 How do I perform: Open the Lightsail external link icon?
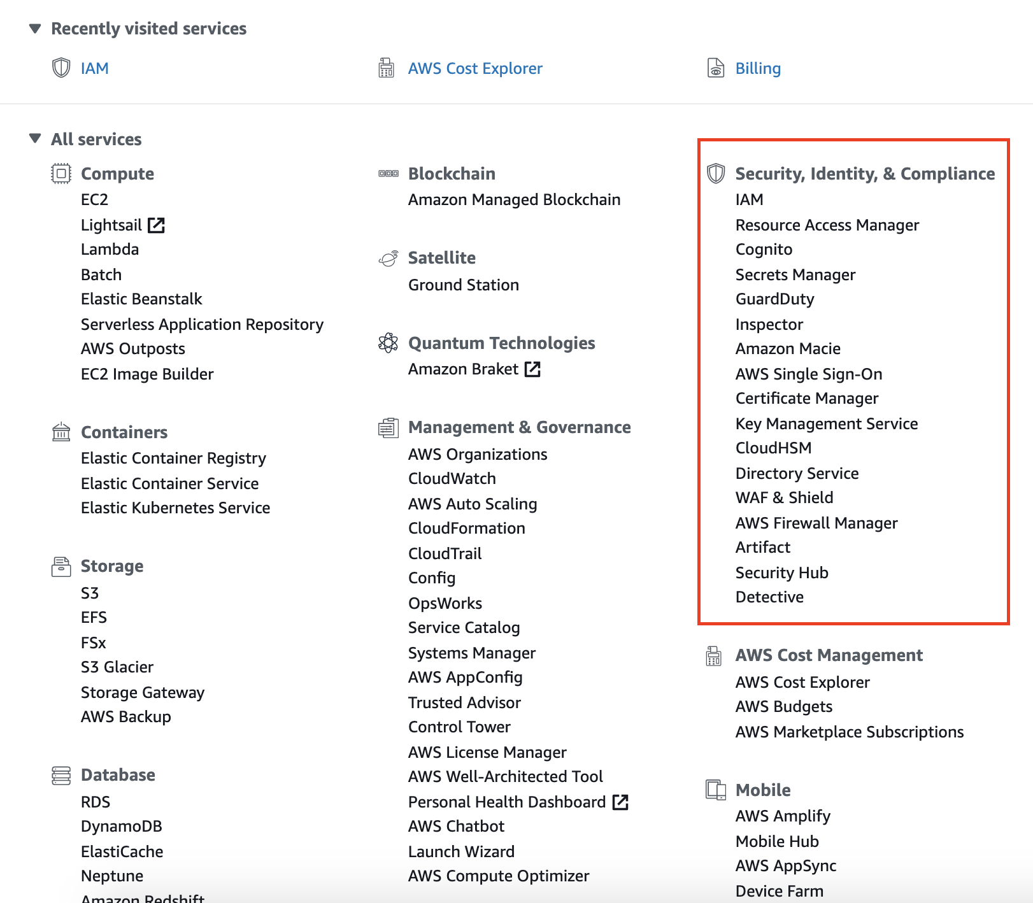pyautogui.click(x=156, y=225)
